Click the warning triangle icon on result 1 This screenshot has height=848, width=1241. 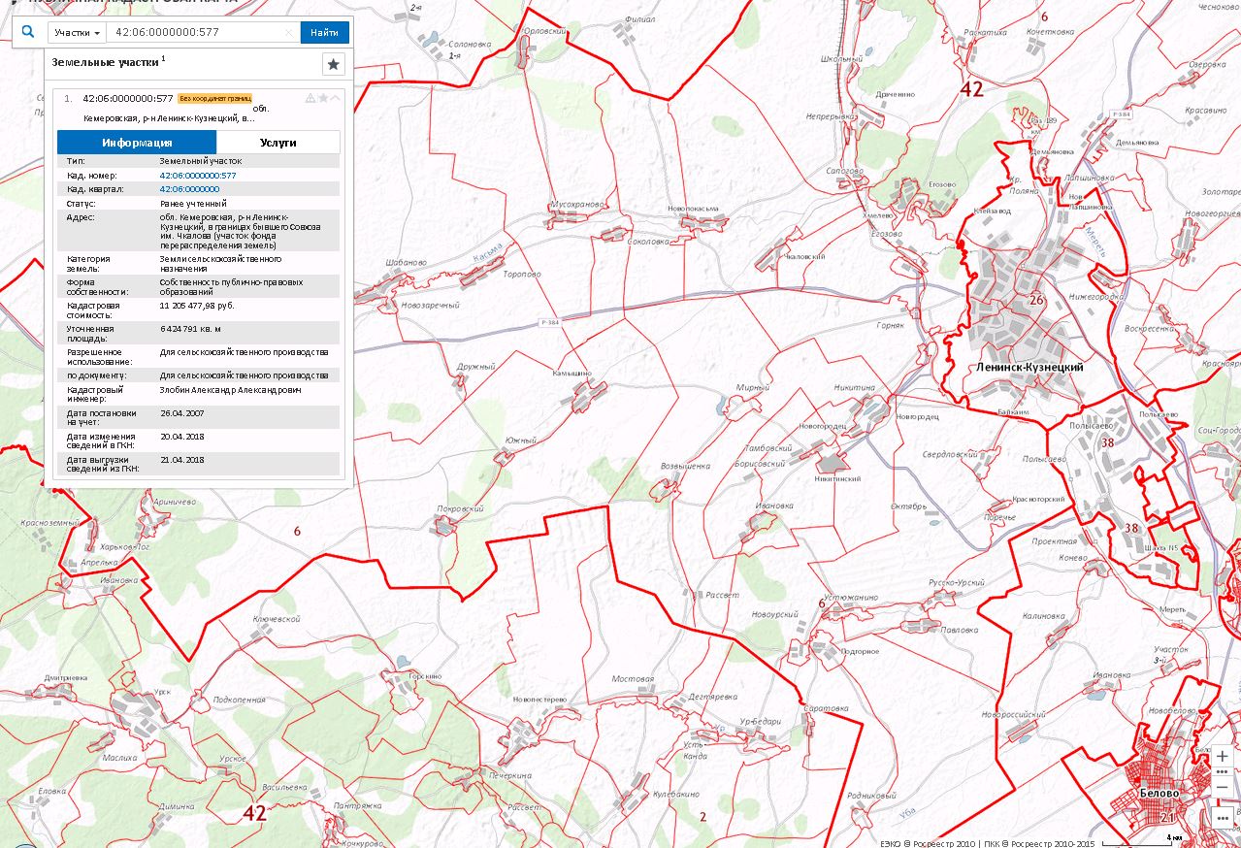(x=310, y=98)
